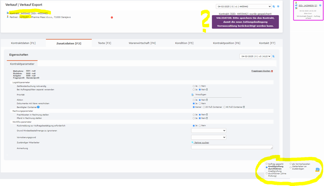Open the Vornotierungsgrund dropdown

[209, 137]
